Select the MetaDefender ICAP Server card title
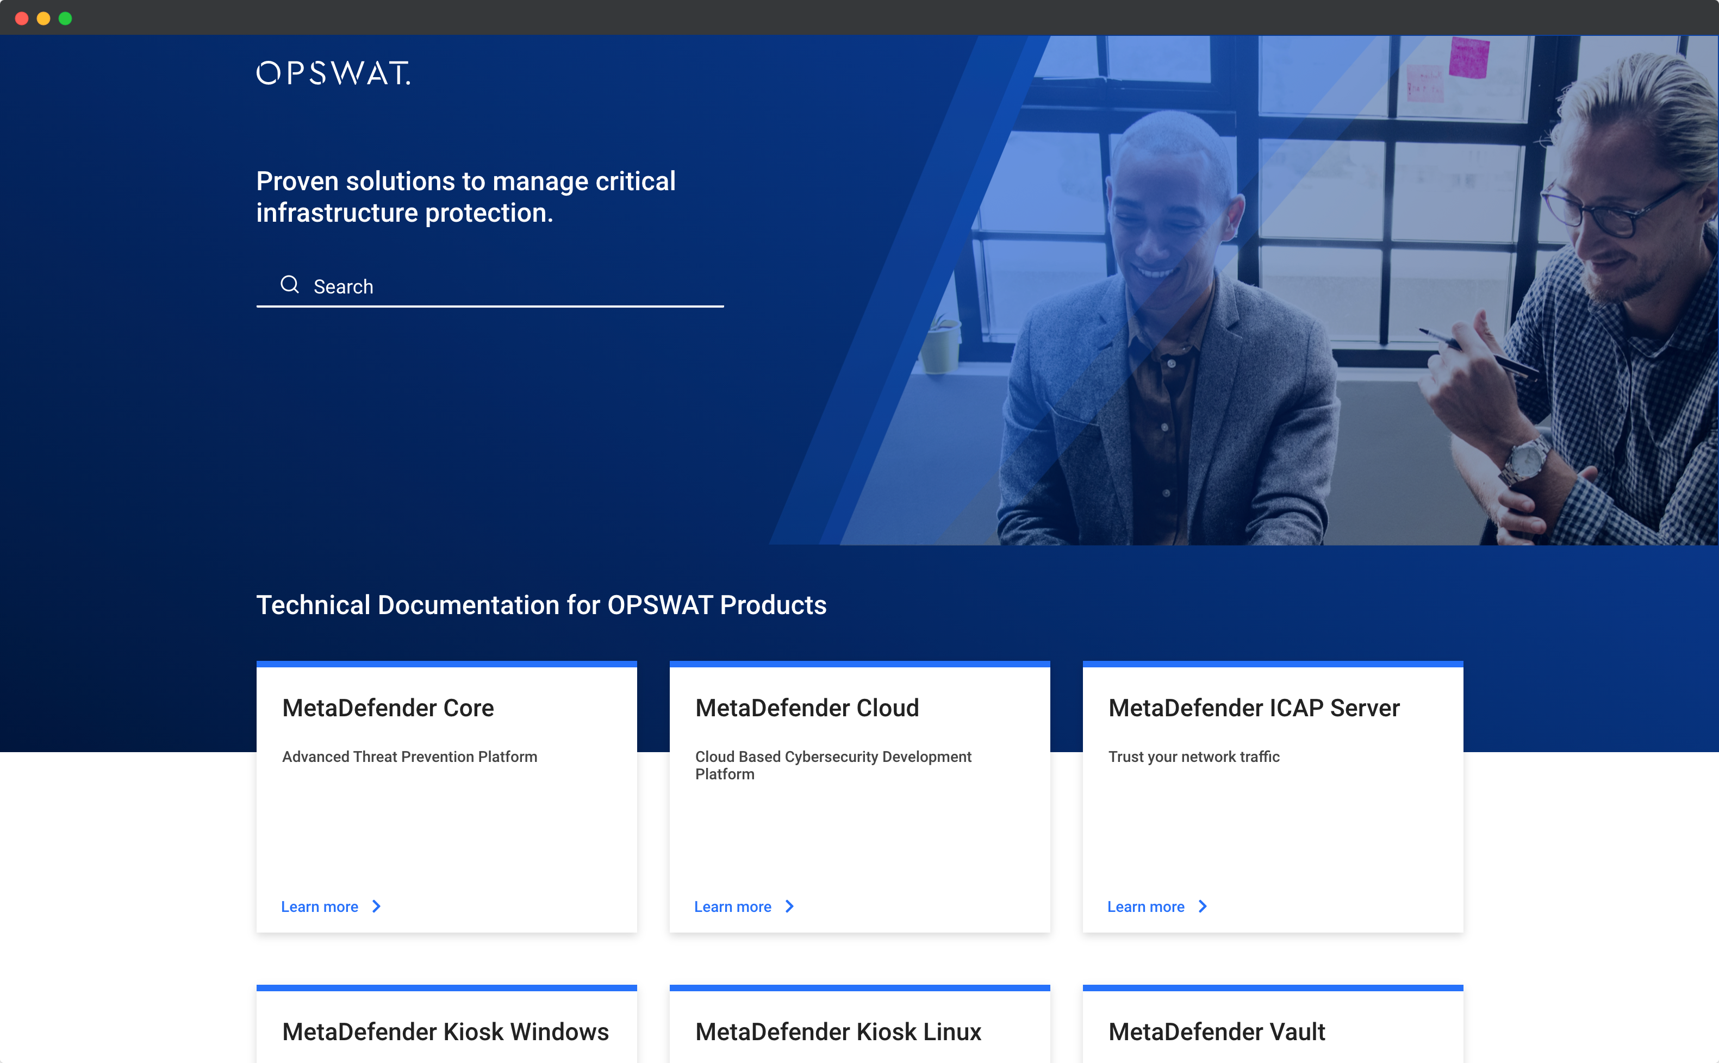This screenshot has height=1063, width=1719. click(1254, 708)
